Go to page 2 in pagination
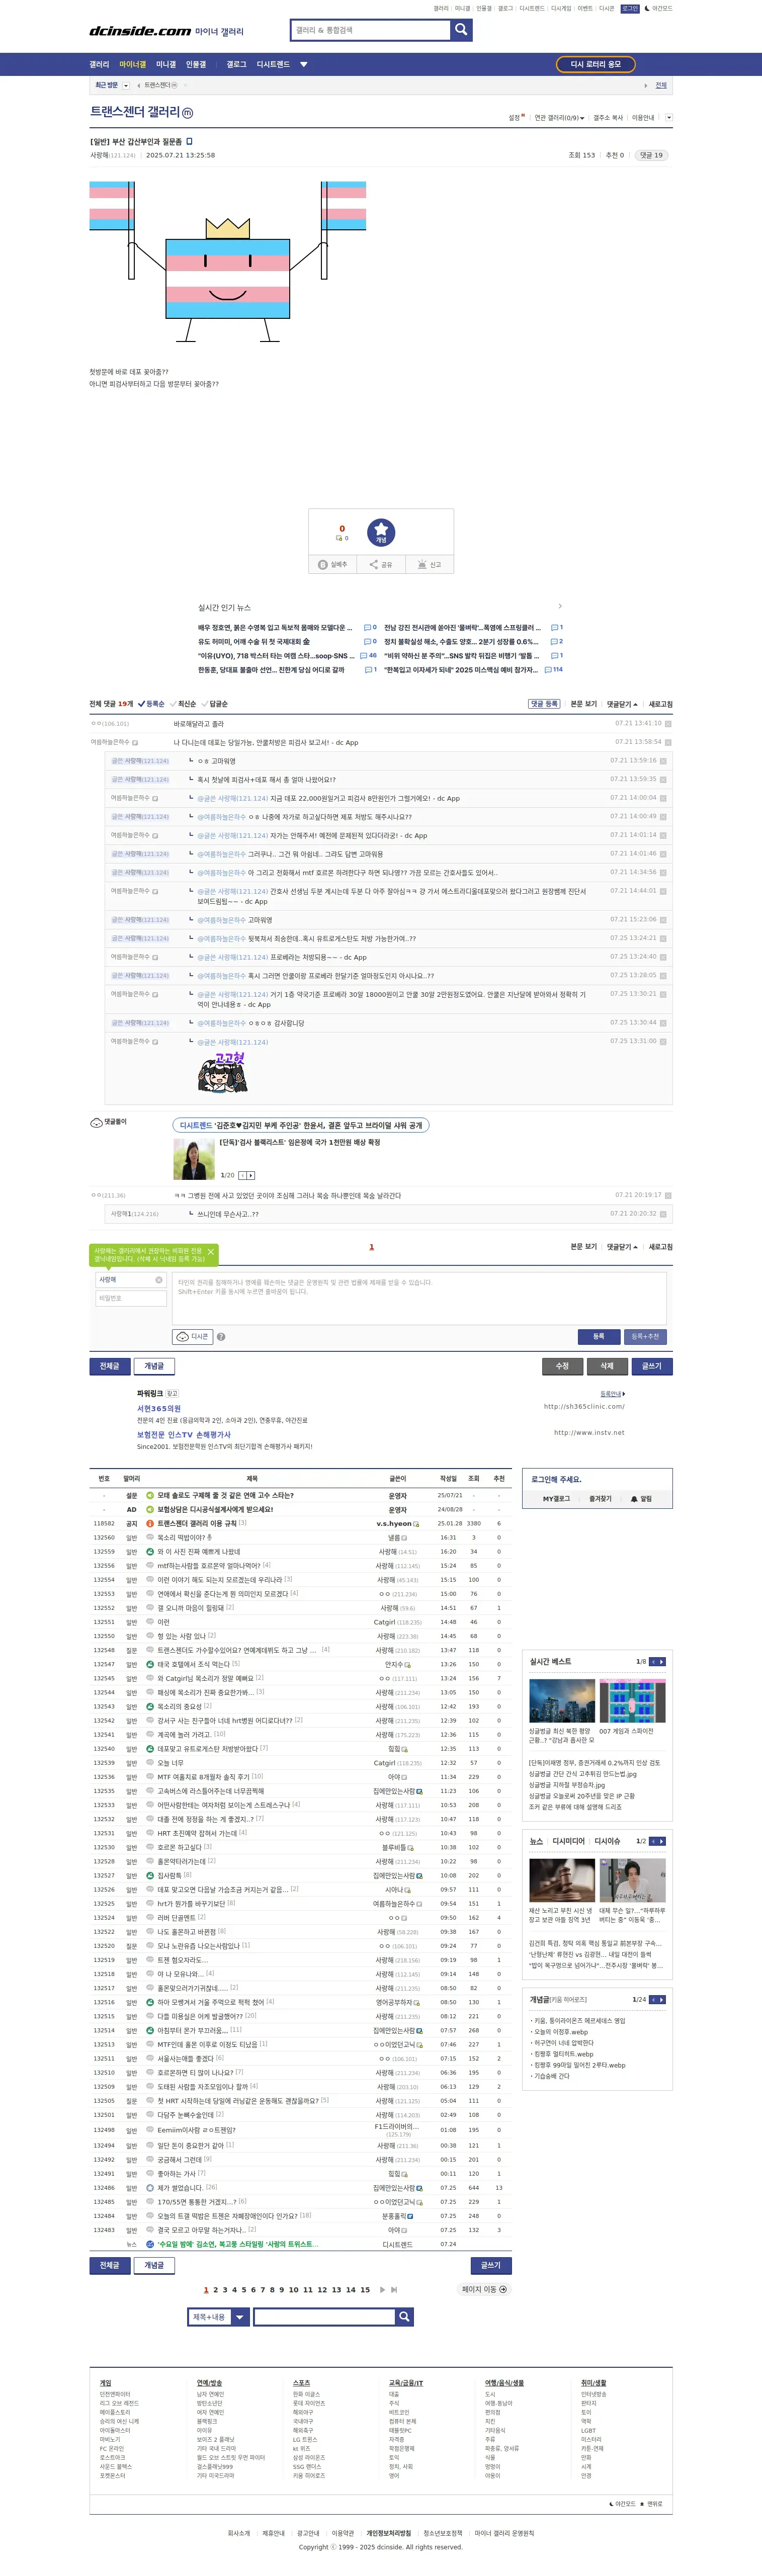The width and height of the screenshot is (762, 2576). (215, 2289)
